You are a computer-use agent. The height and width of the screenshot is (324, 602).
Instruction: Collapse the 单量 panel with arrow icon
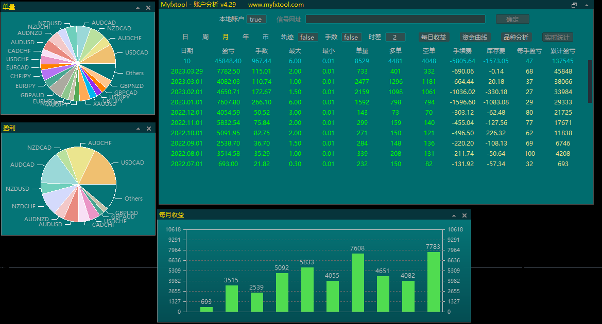(x=138, y=8)
